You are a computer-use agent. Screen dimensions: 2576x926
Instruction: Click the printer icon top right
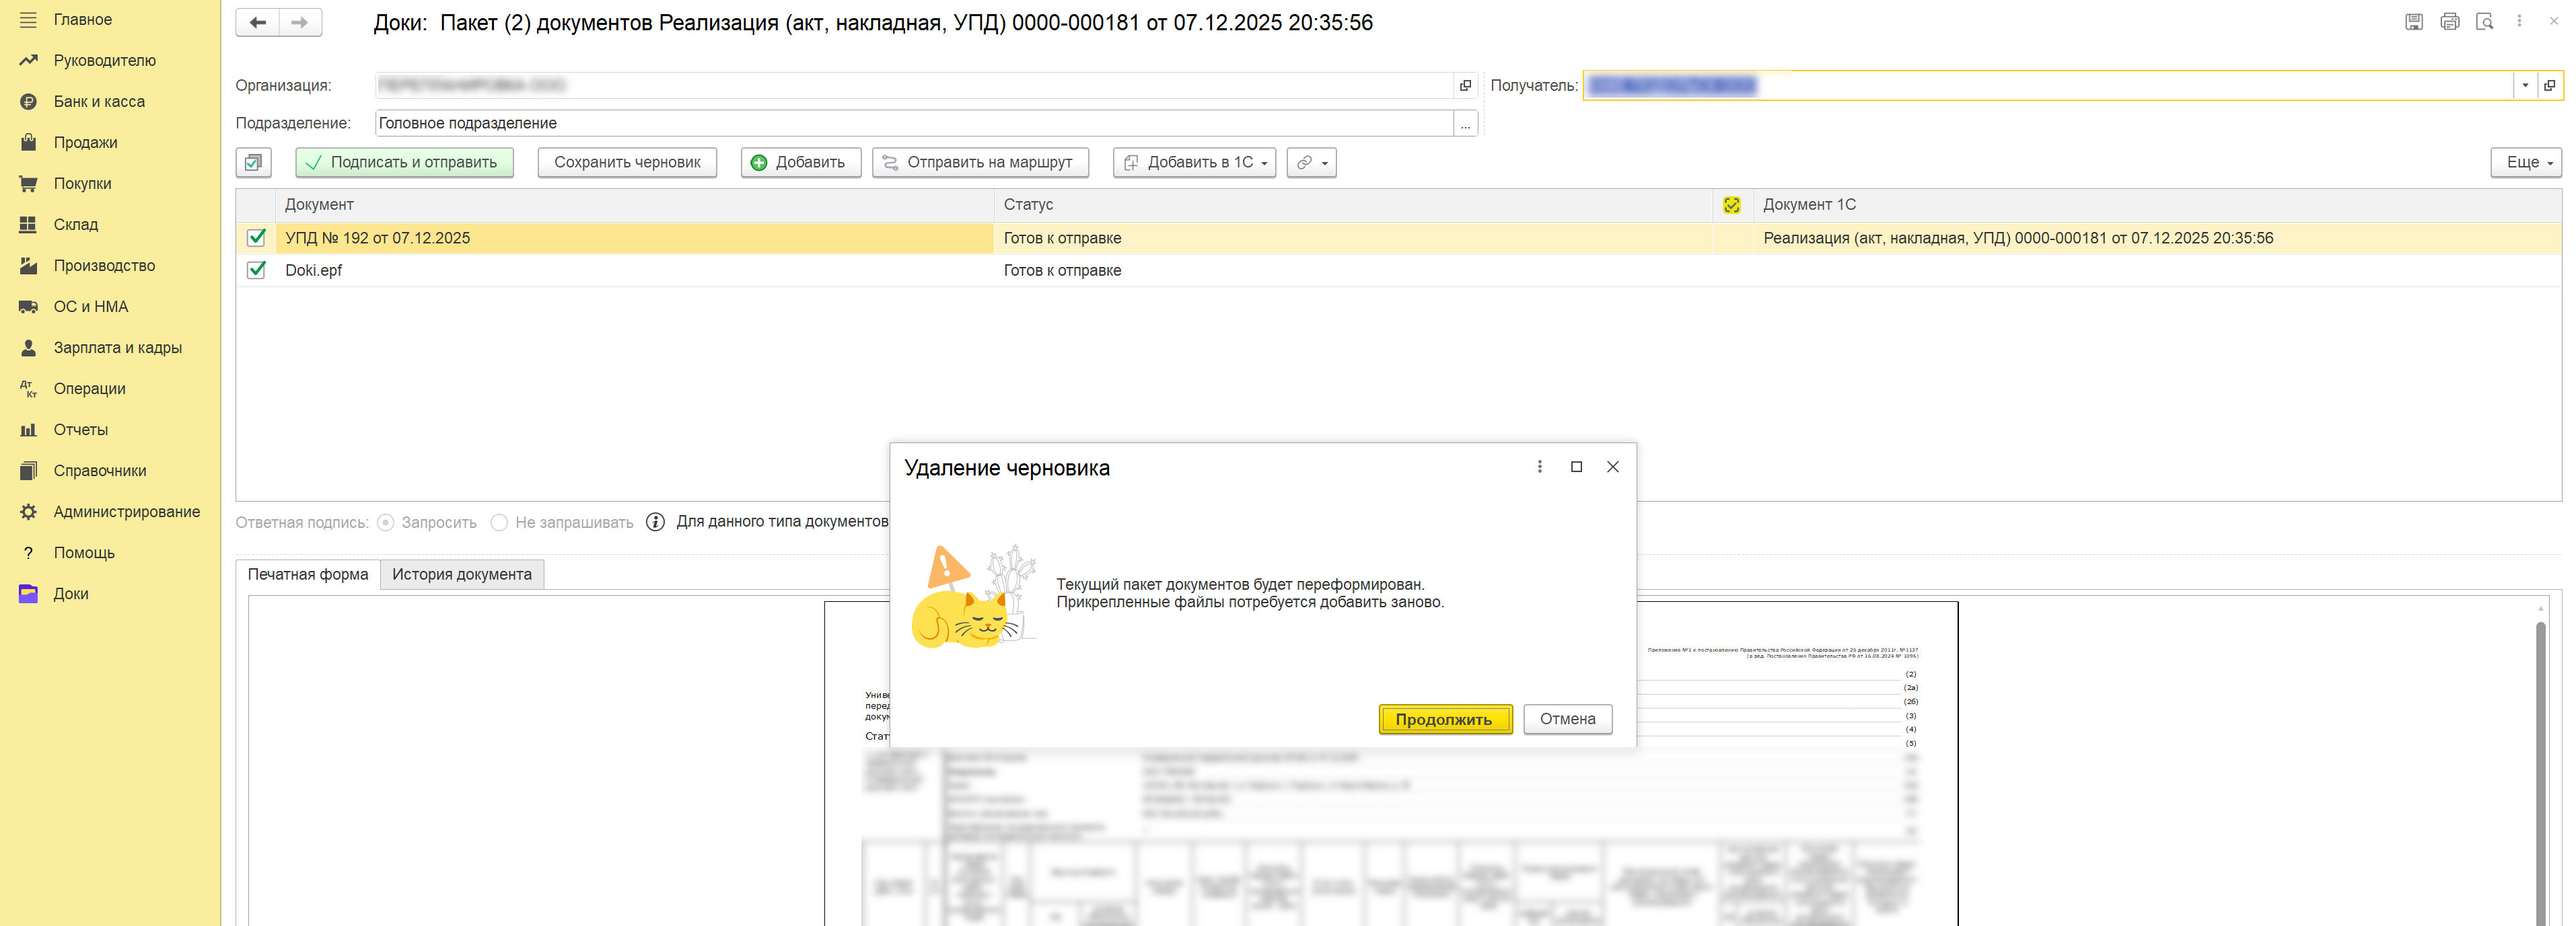pos(2449,21)
